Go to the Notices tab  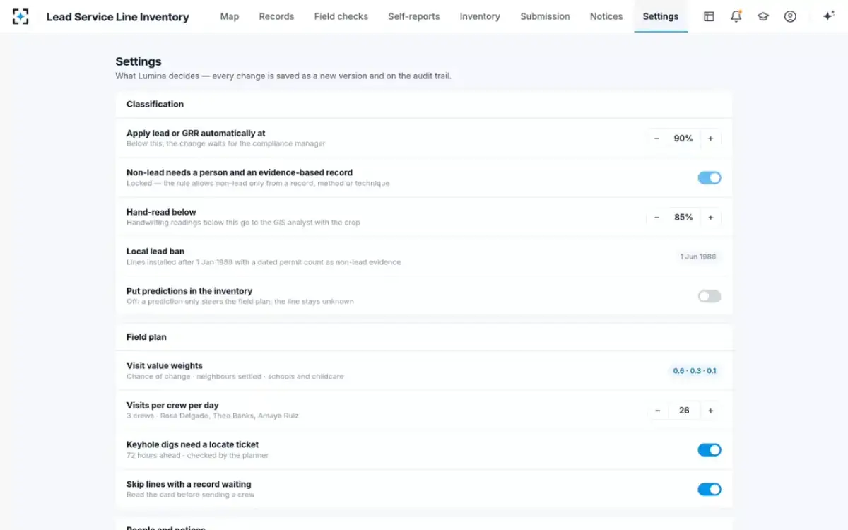(606, 16)
